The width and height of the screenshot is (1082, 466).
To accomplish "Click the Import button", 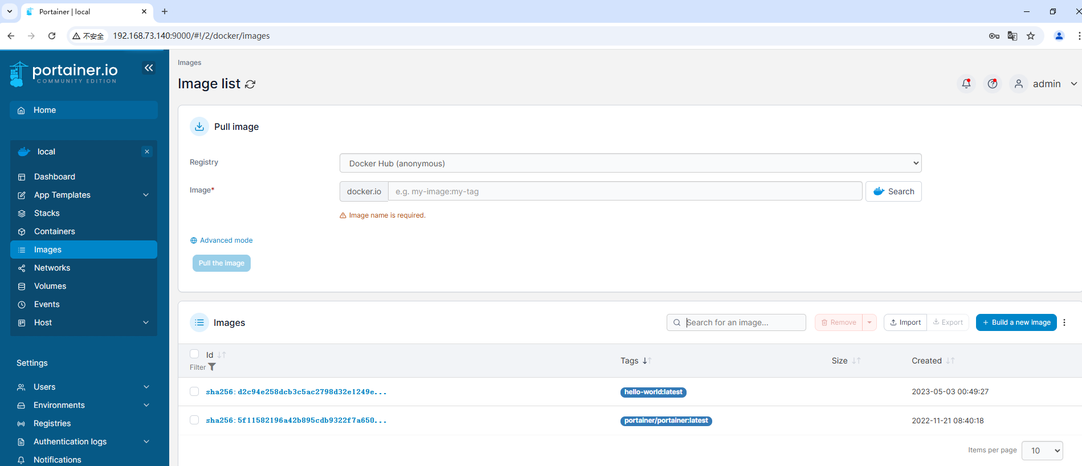I will 905,322.
